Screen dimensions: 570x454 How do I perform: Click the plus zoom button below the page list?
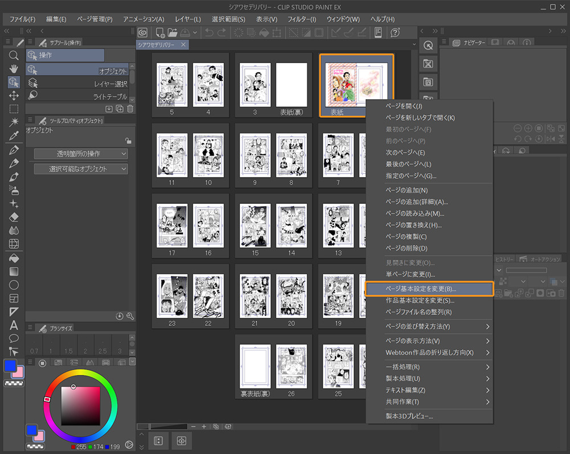point(204,427)
